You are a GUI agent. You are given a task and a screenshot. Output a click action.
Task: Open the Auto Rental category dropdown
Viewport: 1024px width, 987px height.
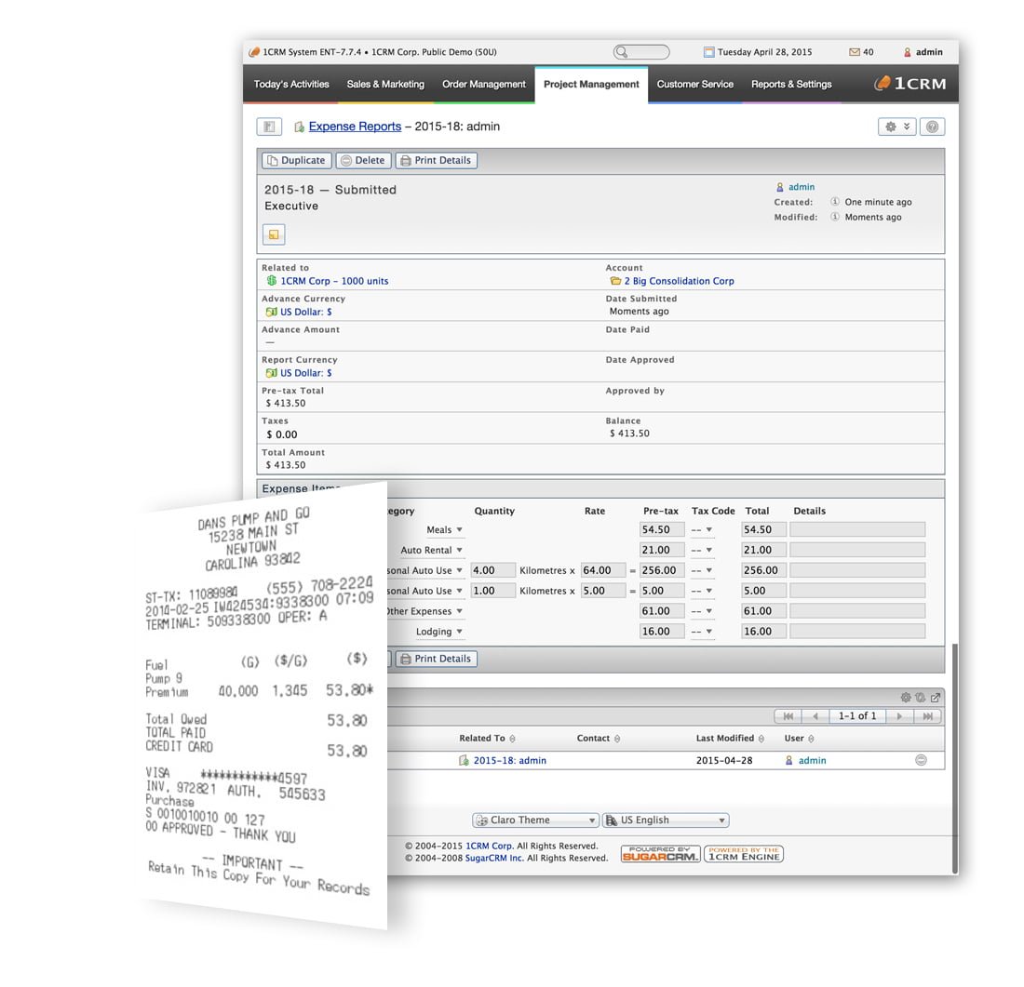[x=432, y=551]
